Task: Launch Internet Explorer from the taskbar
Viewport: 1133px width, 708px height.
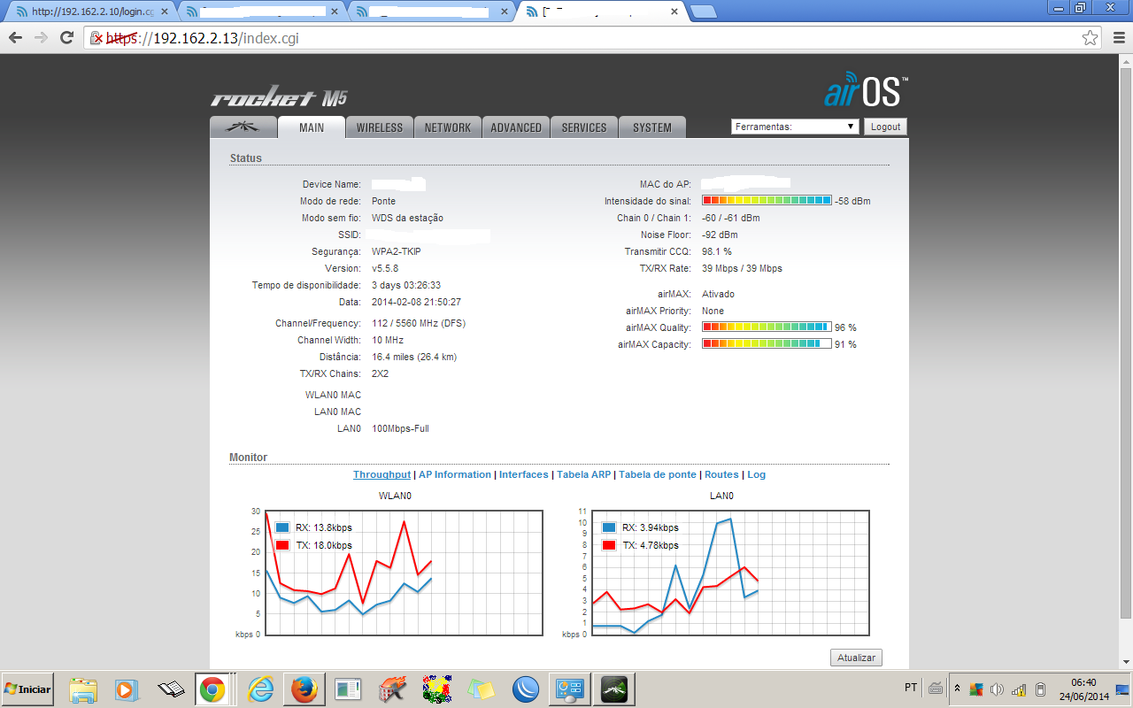Action: 260,689
